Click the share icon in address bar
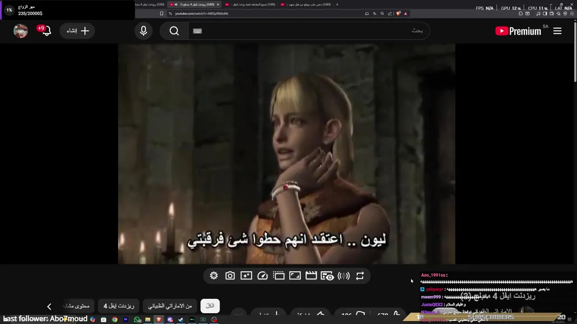Screen dimensions: 577x324 tap(390, 13)
